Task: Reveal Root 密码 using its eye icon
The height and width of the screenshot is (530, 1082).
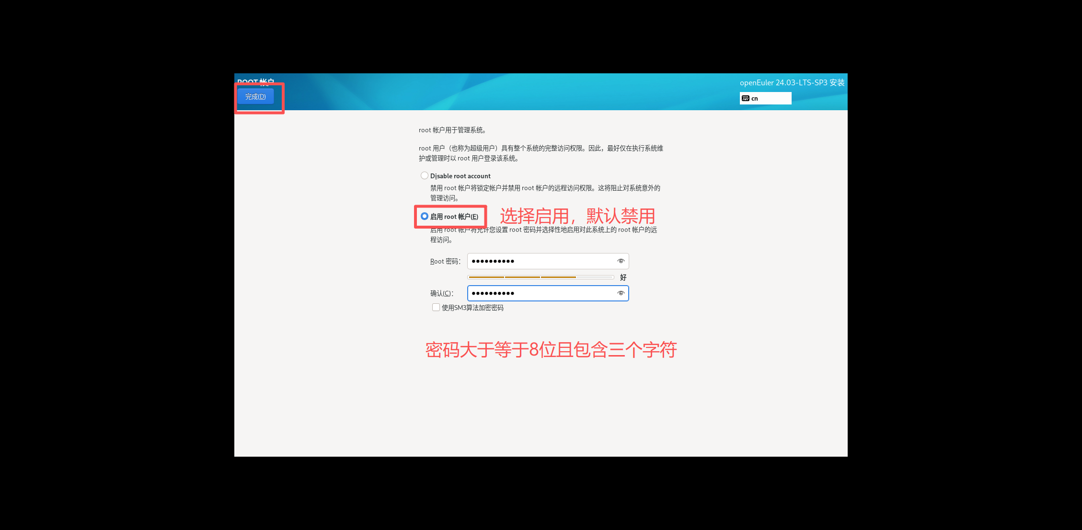Action: click(621, 261)
